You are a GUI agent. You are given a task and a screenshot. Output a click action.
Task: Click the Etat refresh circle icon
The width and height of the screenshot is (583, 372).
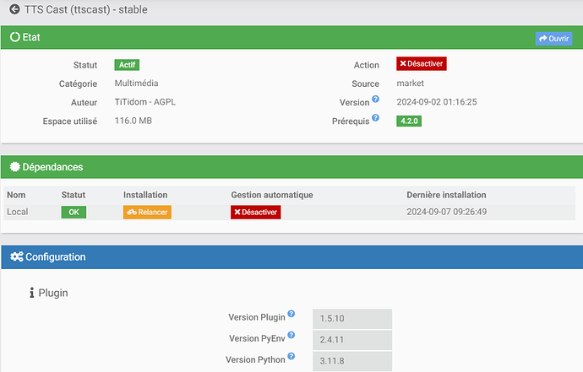tap(15, 37)
